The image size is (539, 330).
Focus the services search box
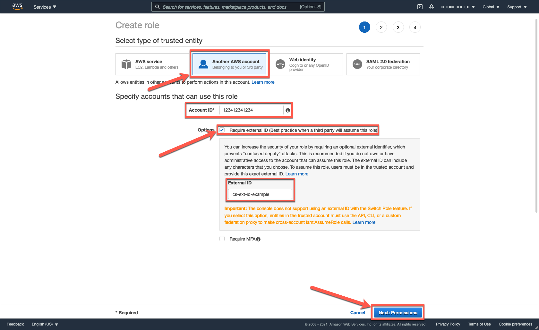[238, 7]
